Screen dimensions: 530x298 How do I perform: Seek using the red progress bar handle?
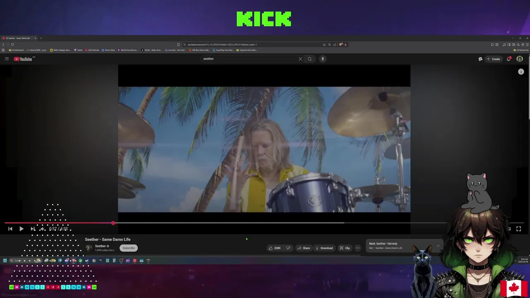tap(113, 223)
